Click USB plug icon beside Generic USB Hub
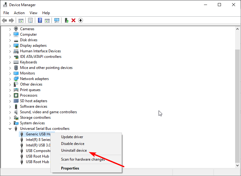 coord(22,134)
